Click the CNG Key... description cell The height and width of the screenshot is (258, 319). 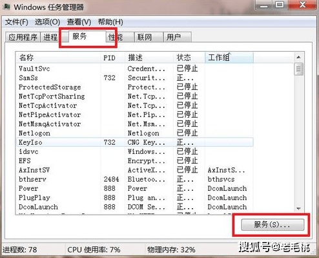[x=147, y=142]
